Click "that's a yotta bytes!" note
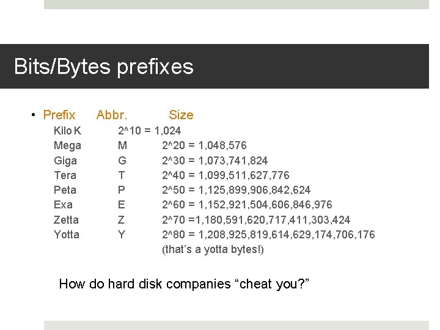440x330 pixels. coord(213,249)
